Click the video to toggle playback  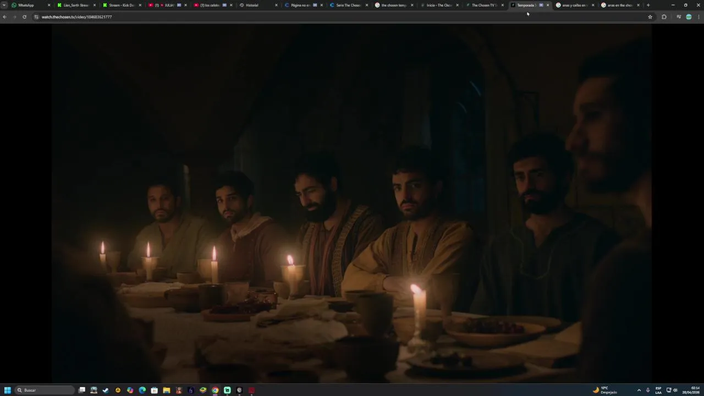coord(352,204)
